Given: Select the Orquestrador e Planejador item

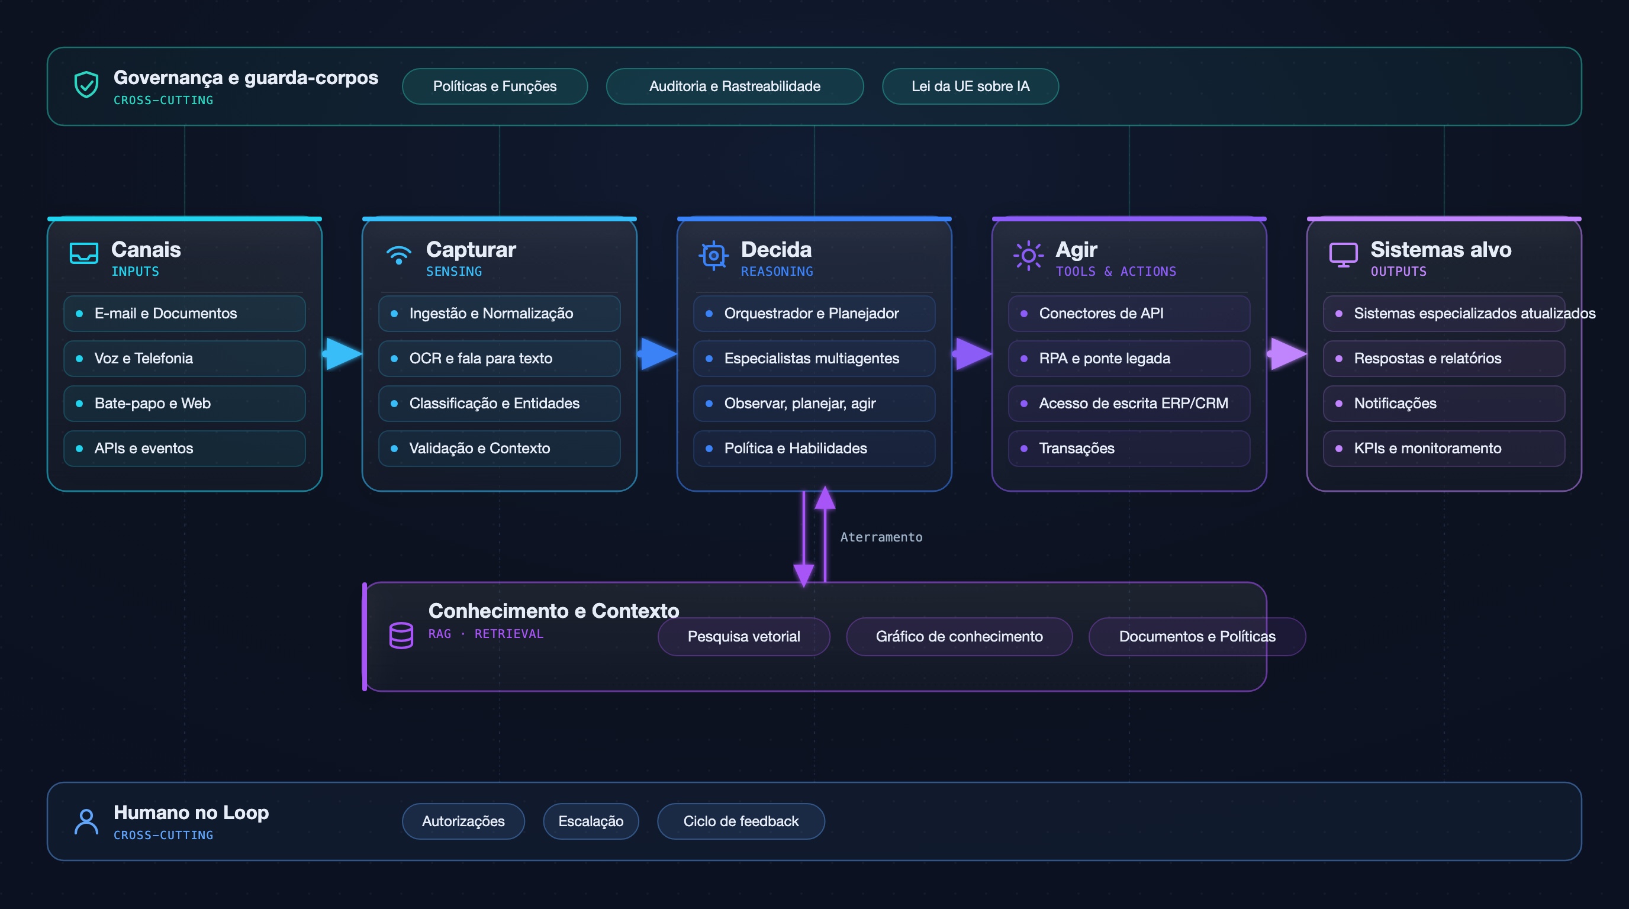Looking at the screenshot, I should tap(814, 314).
